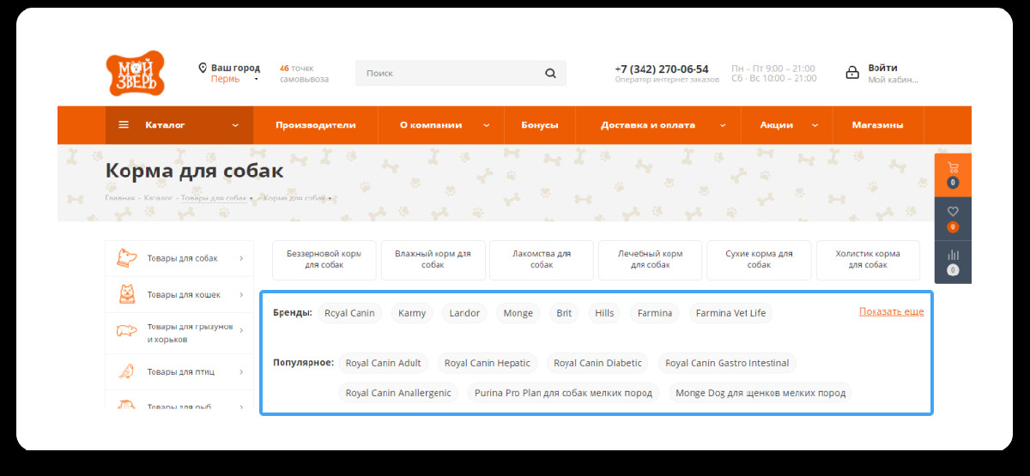
Task: Click the hamburger icon in Каталог
Action: point(124,124)
